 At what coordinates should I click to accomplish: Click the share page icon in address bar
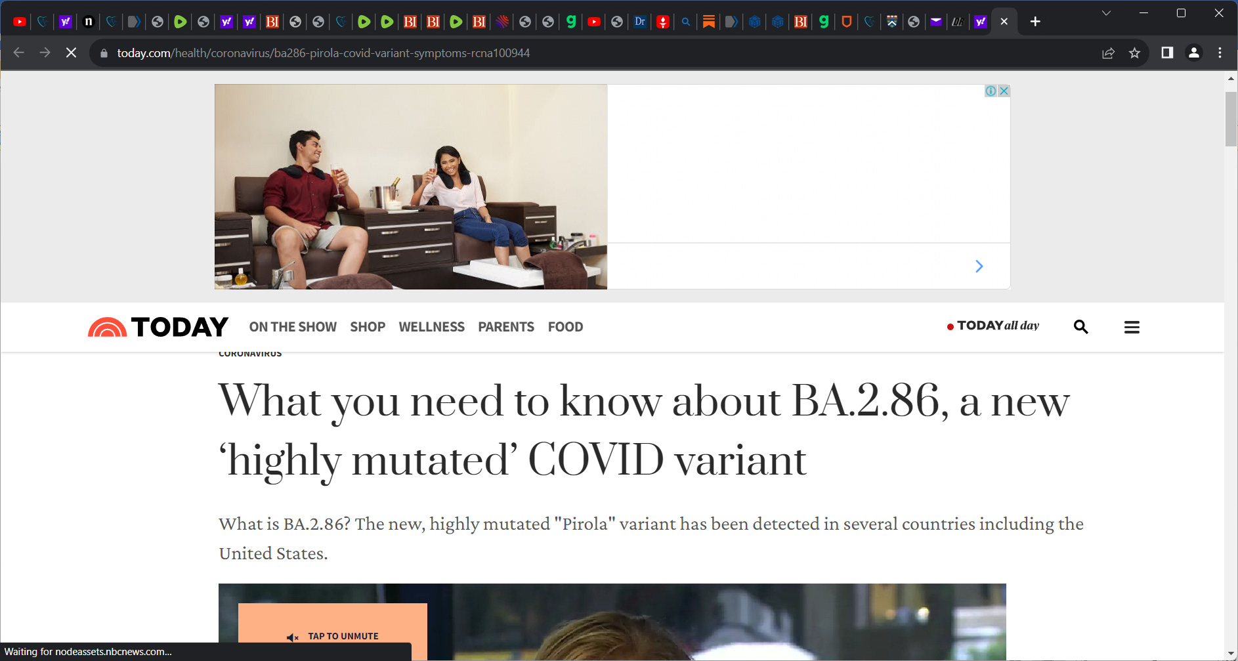1108,53
